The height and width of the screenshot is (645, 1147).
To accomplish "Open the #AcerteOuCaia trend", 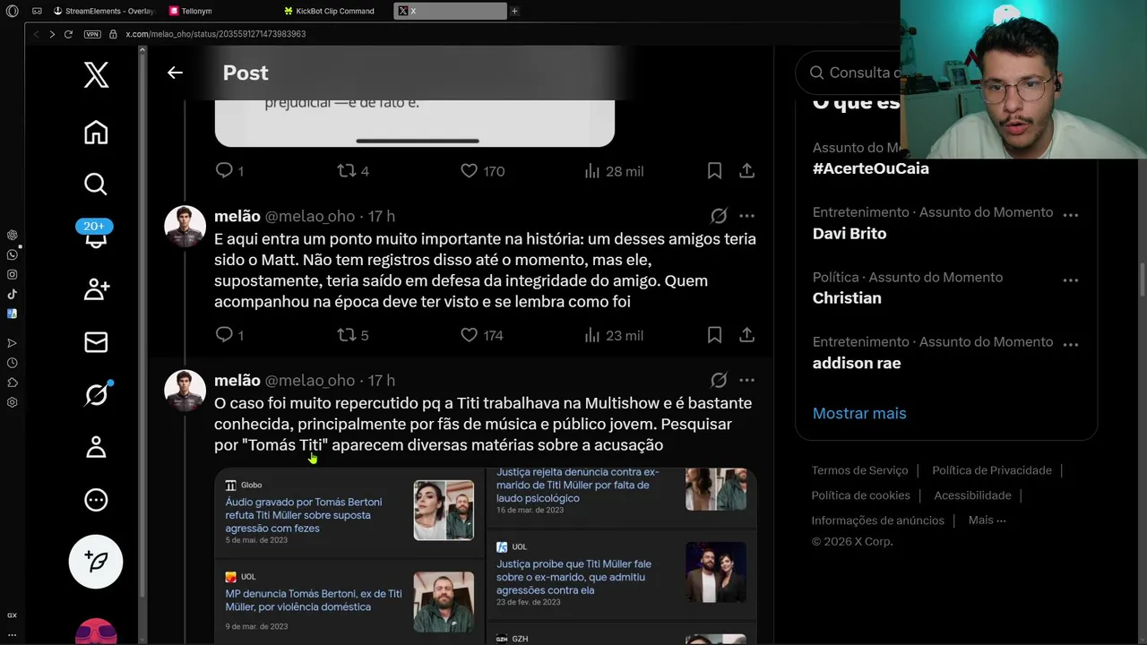I will tap(870, 168).
